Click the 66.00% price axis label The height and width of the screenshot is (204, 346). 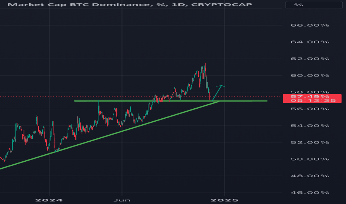pyautogui.click(x=310, y=25)
